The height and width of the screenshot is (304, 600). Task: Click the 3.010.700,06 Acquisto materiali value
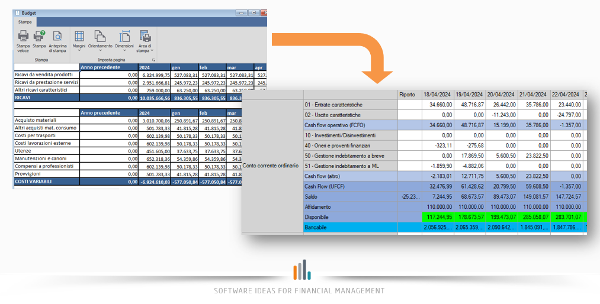point(154,121)
